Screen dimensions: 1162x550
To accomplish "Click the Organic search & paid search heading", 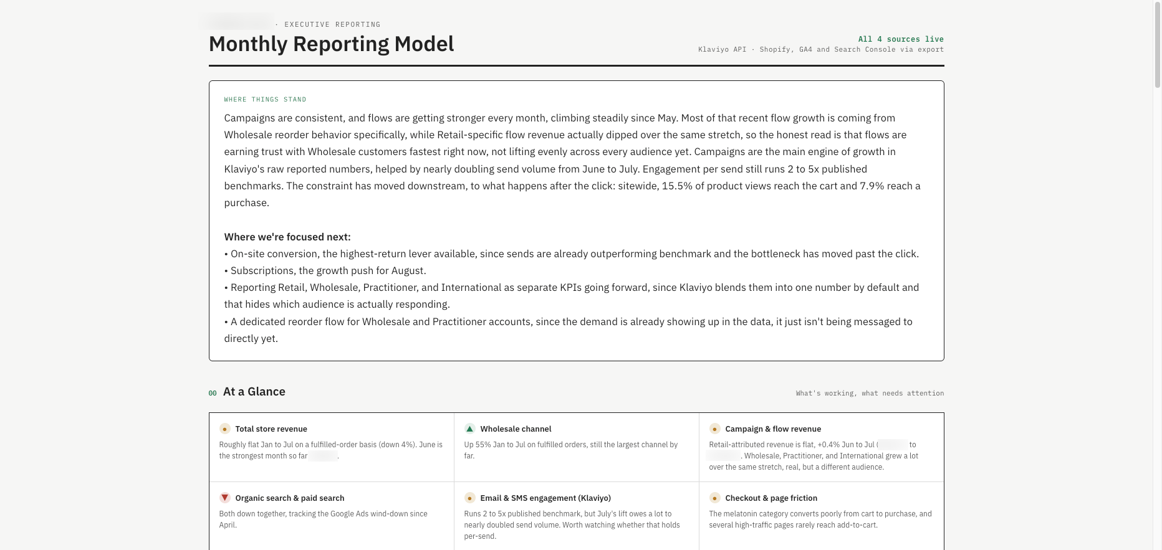I will point(290,498).
